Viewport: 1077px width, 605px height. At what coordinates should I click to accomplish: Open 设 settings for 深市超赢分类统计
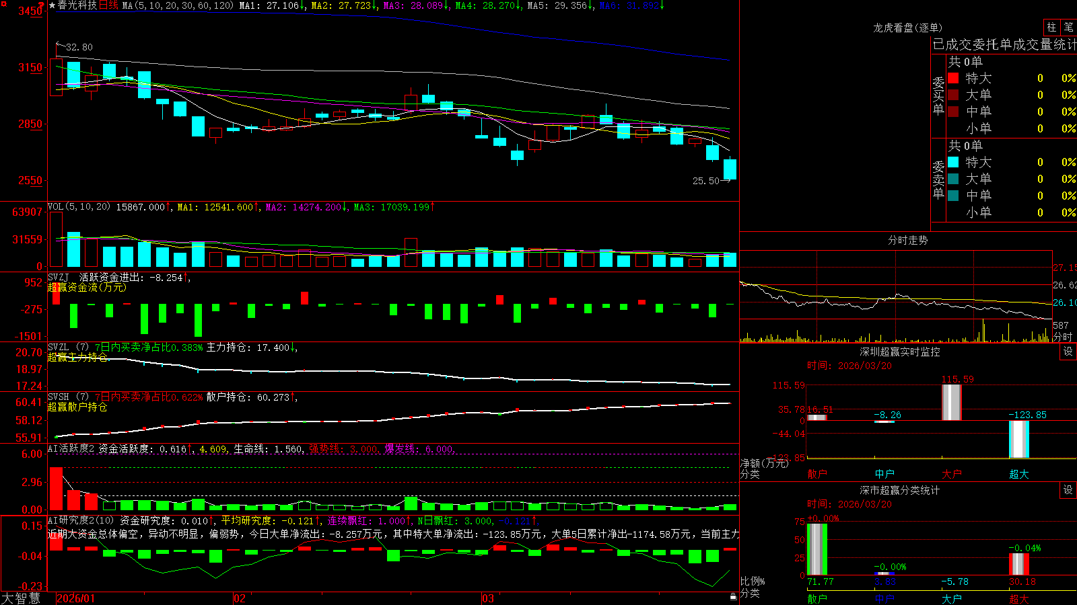click(1068, 490)
